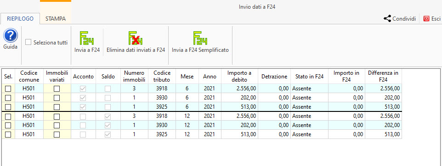Click the red Esci exit icon
The image size is (442, 166).
pos(426,19)
